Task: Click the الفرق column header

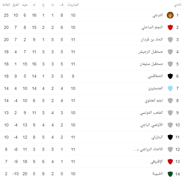Action: tap(16, 5)
